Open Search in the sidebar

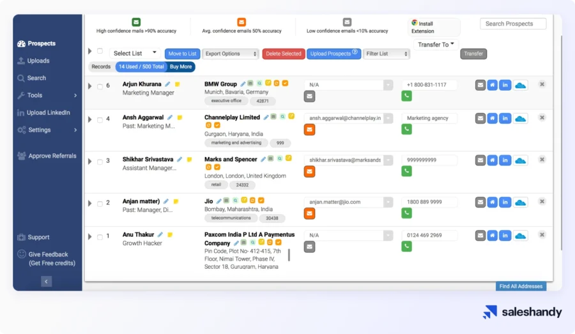click(x=31, y=78)
